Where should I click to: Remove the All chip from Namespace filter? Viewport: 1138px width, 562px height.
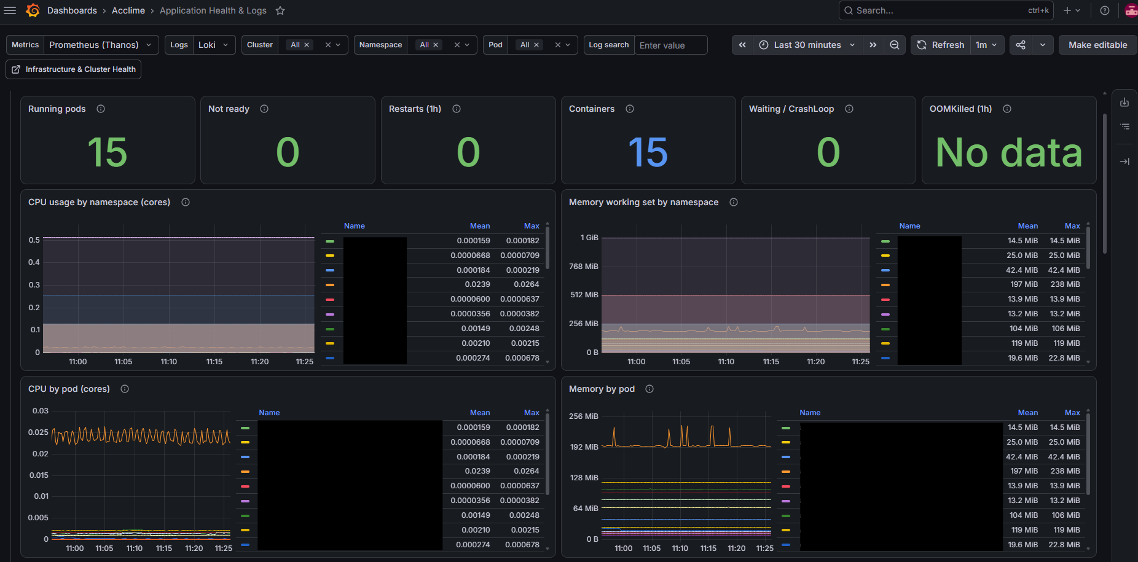coord(436,45)
